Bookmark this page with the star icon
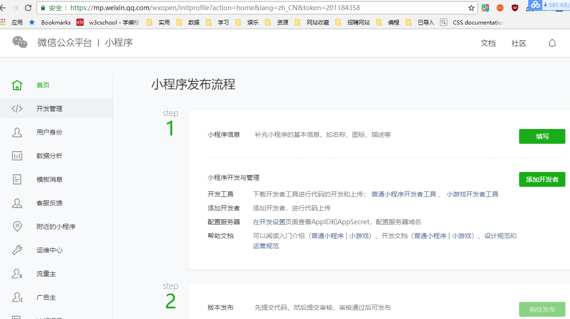The image size is (570, 319). pyautogui.click(x=471, y=8)
